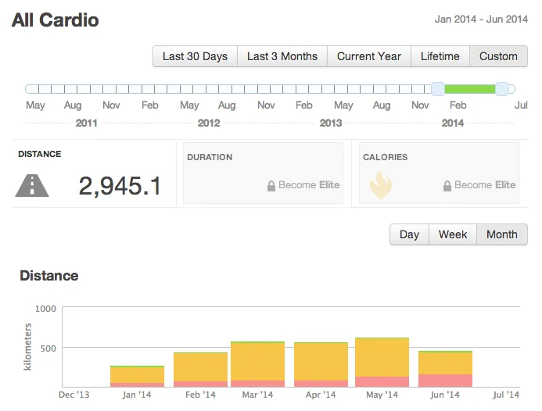Click the road icon under Distance
Screen dimensions: 542x411
32,185
